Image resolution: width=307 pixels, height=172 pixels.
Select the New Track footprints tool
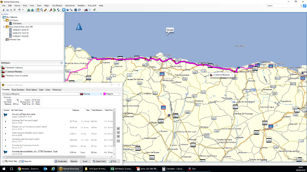pos(58,10)
